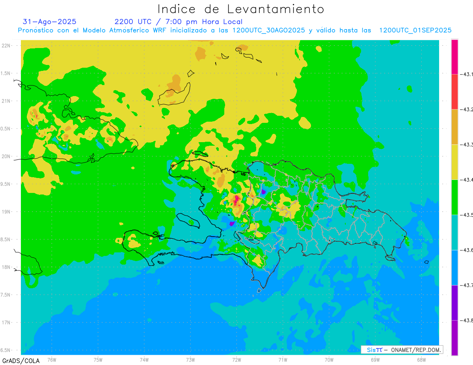Click the "20N" latitude axis label

(x=7, y=156)
